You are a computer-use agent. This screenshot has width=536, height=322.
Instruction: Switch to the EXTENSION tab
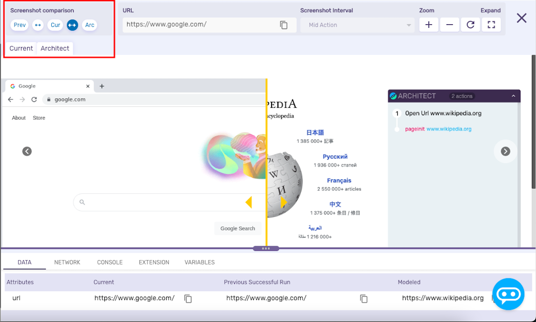(154, 263)
